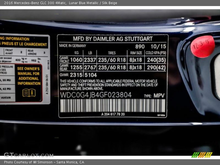
Task: Click the VIN barcode on the label
Action: tap(112, 106)
